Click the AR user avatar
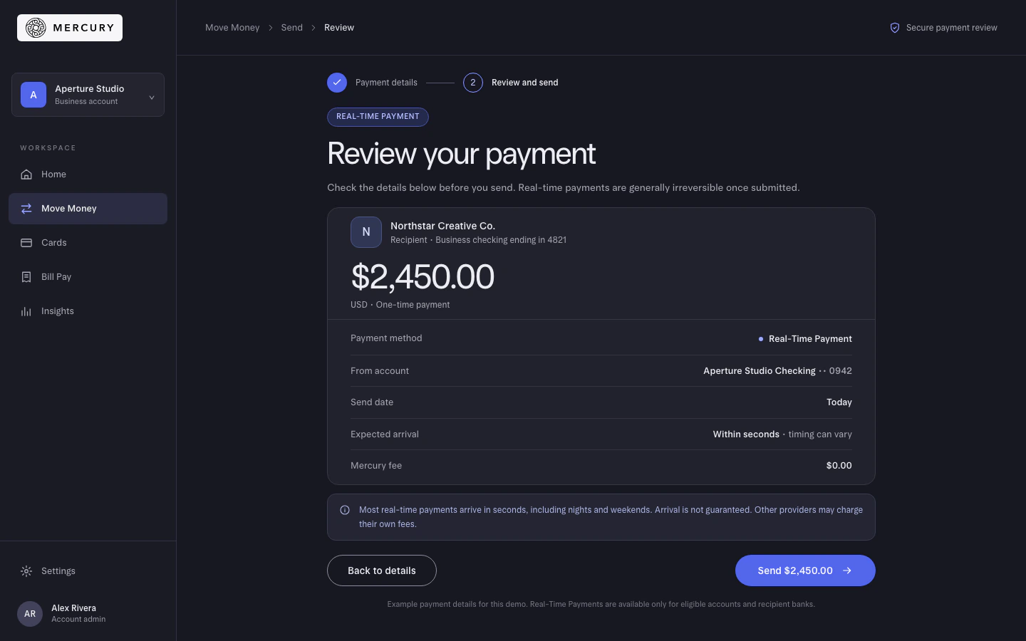Viewport: 1026px width, 641px height. [30, 614]
